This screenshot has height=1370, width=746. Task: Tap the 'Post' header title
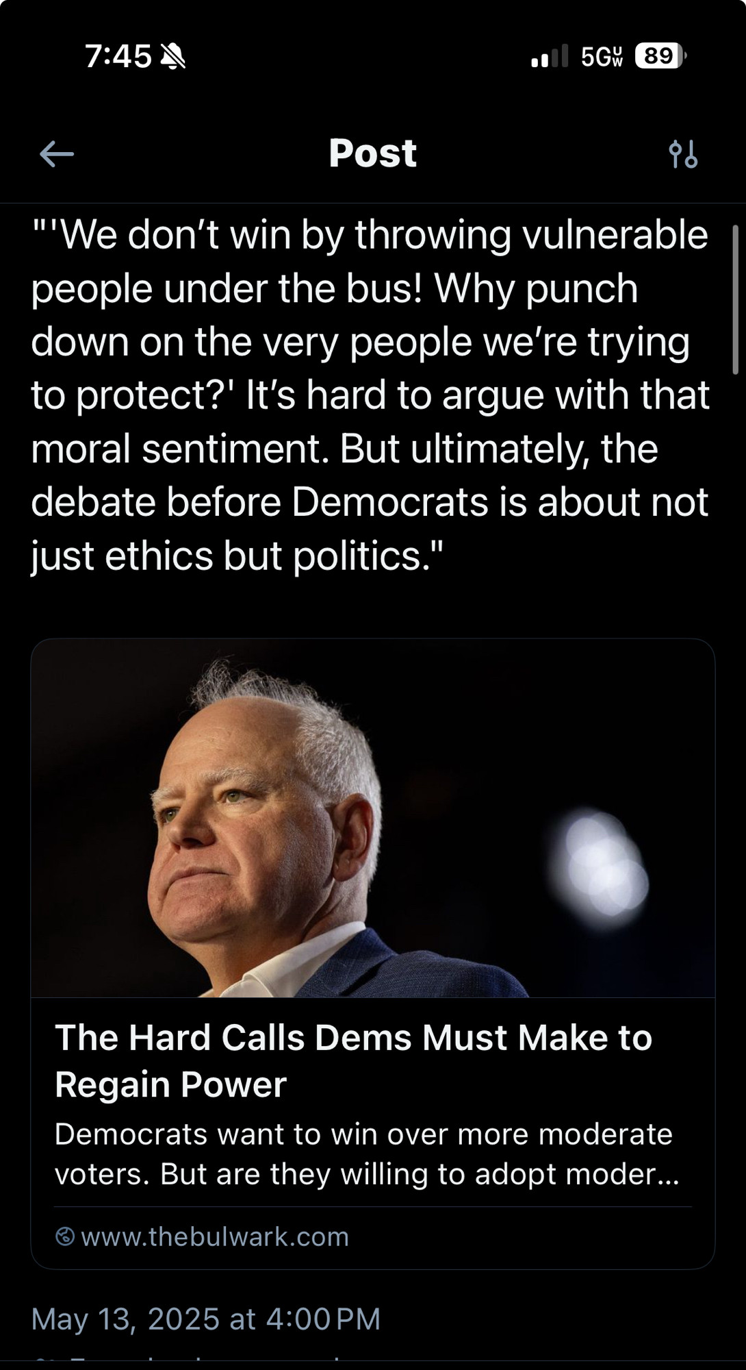[372, 153]
